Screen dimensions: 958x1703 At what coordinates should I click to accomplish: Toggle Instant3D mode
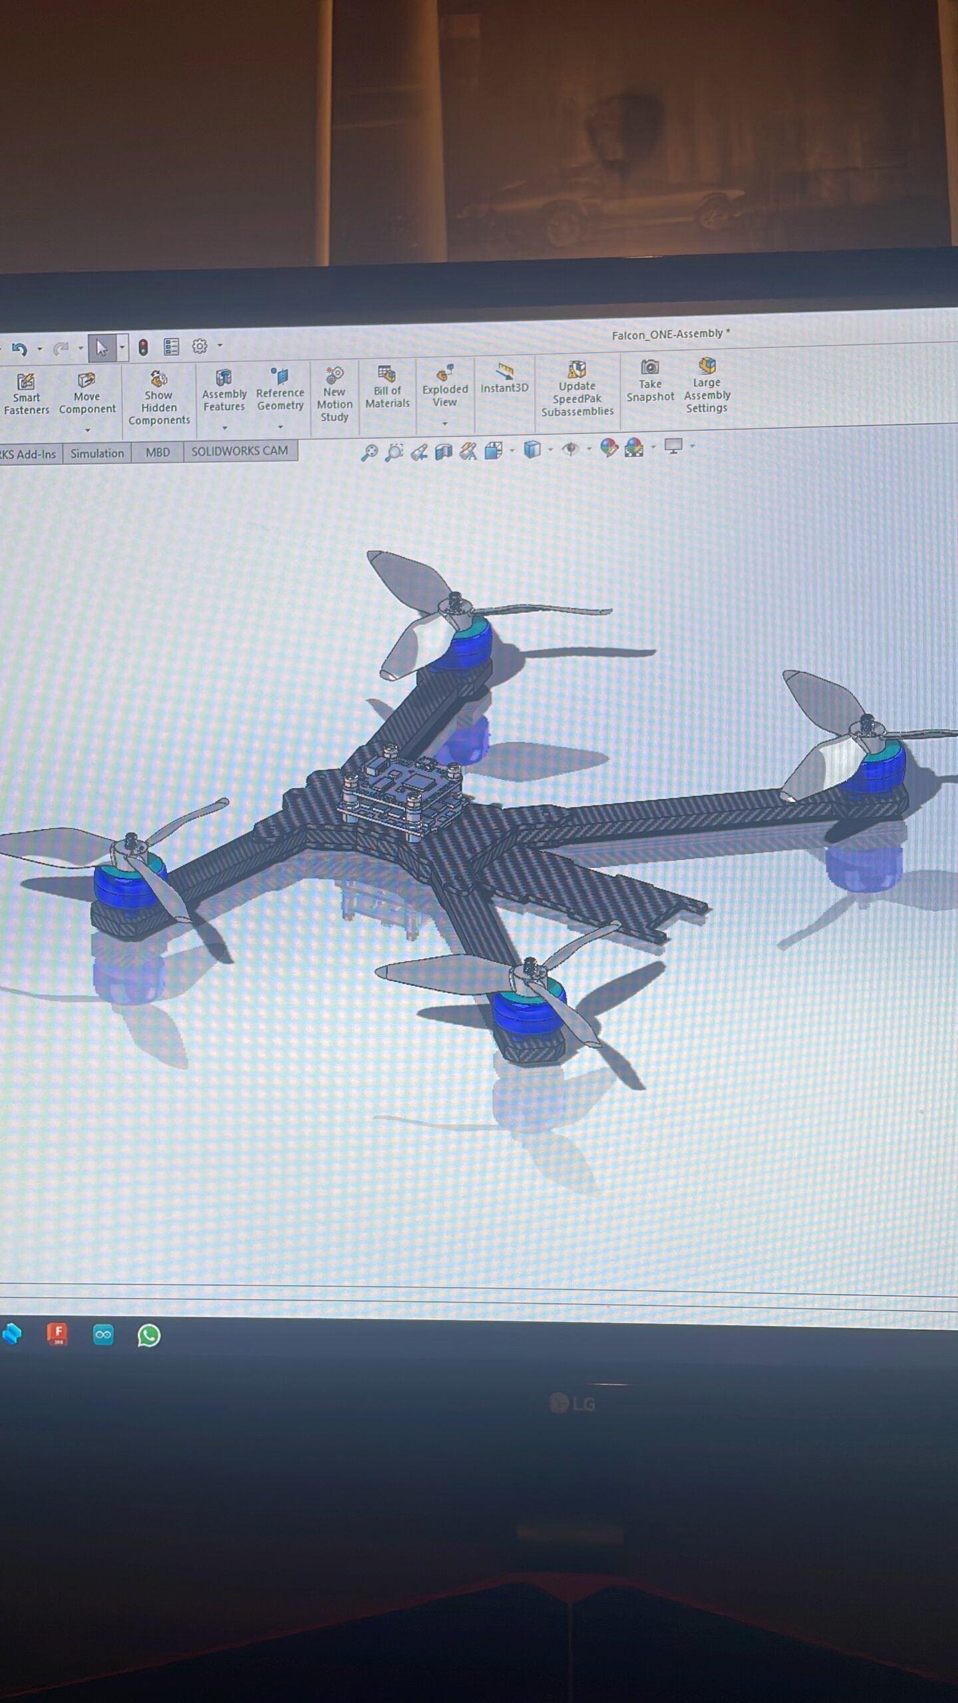coord(504,379)
